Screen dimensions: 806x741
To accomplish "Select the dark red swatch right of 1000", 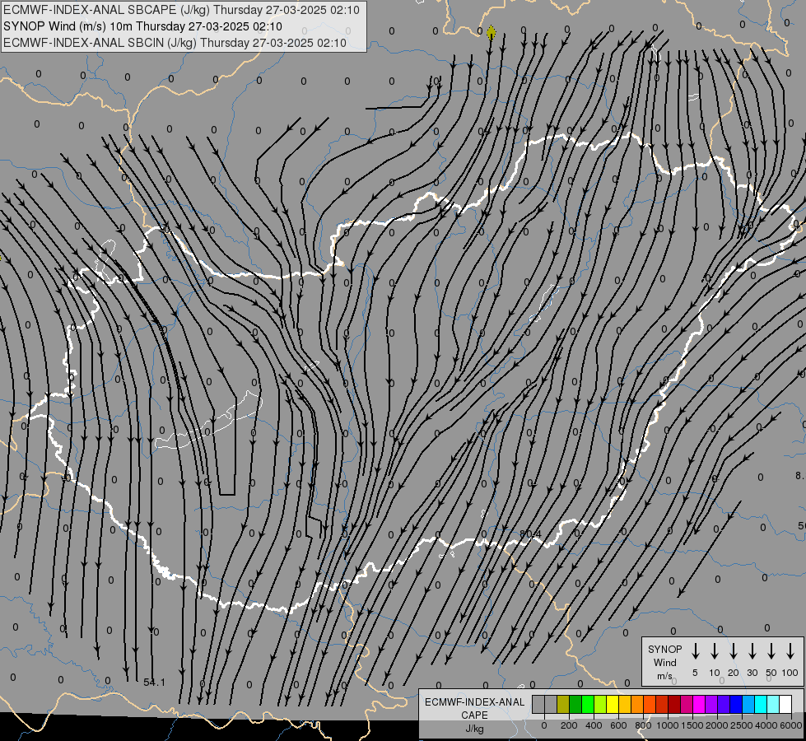I will [x=674, y=704].
